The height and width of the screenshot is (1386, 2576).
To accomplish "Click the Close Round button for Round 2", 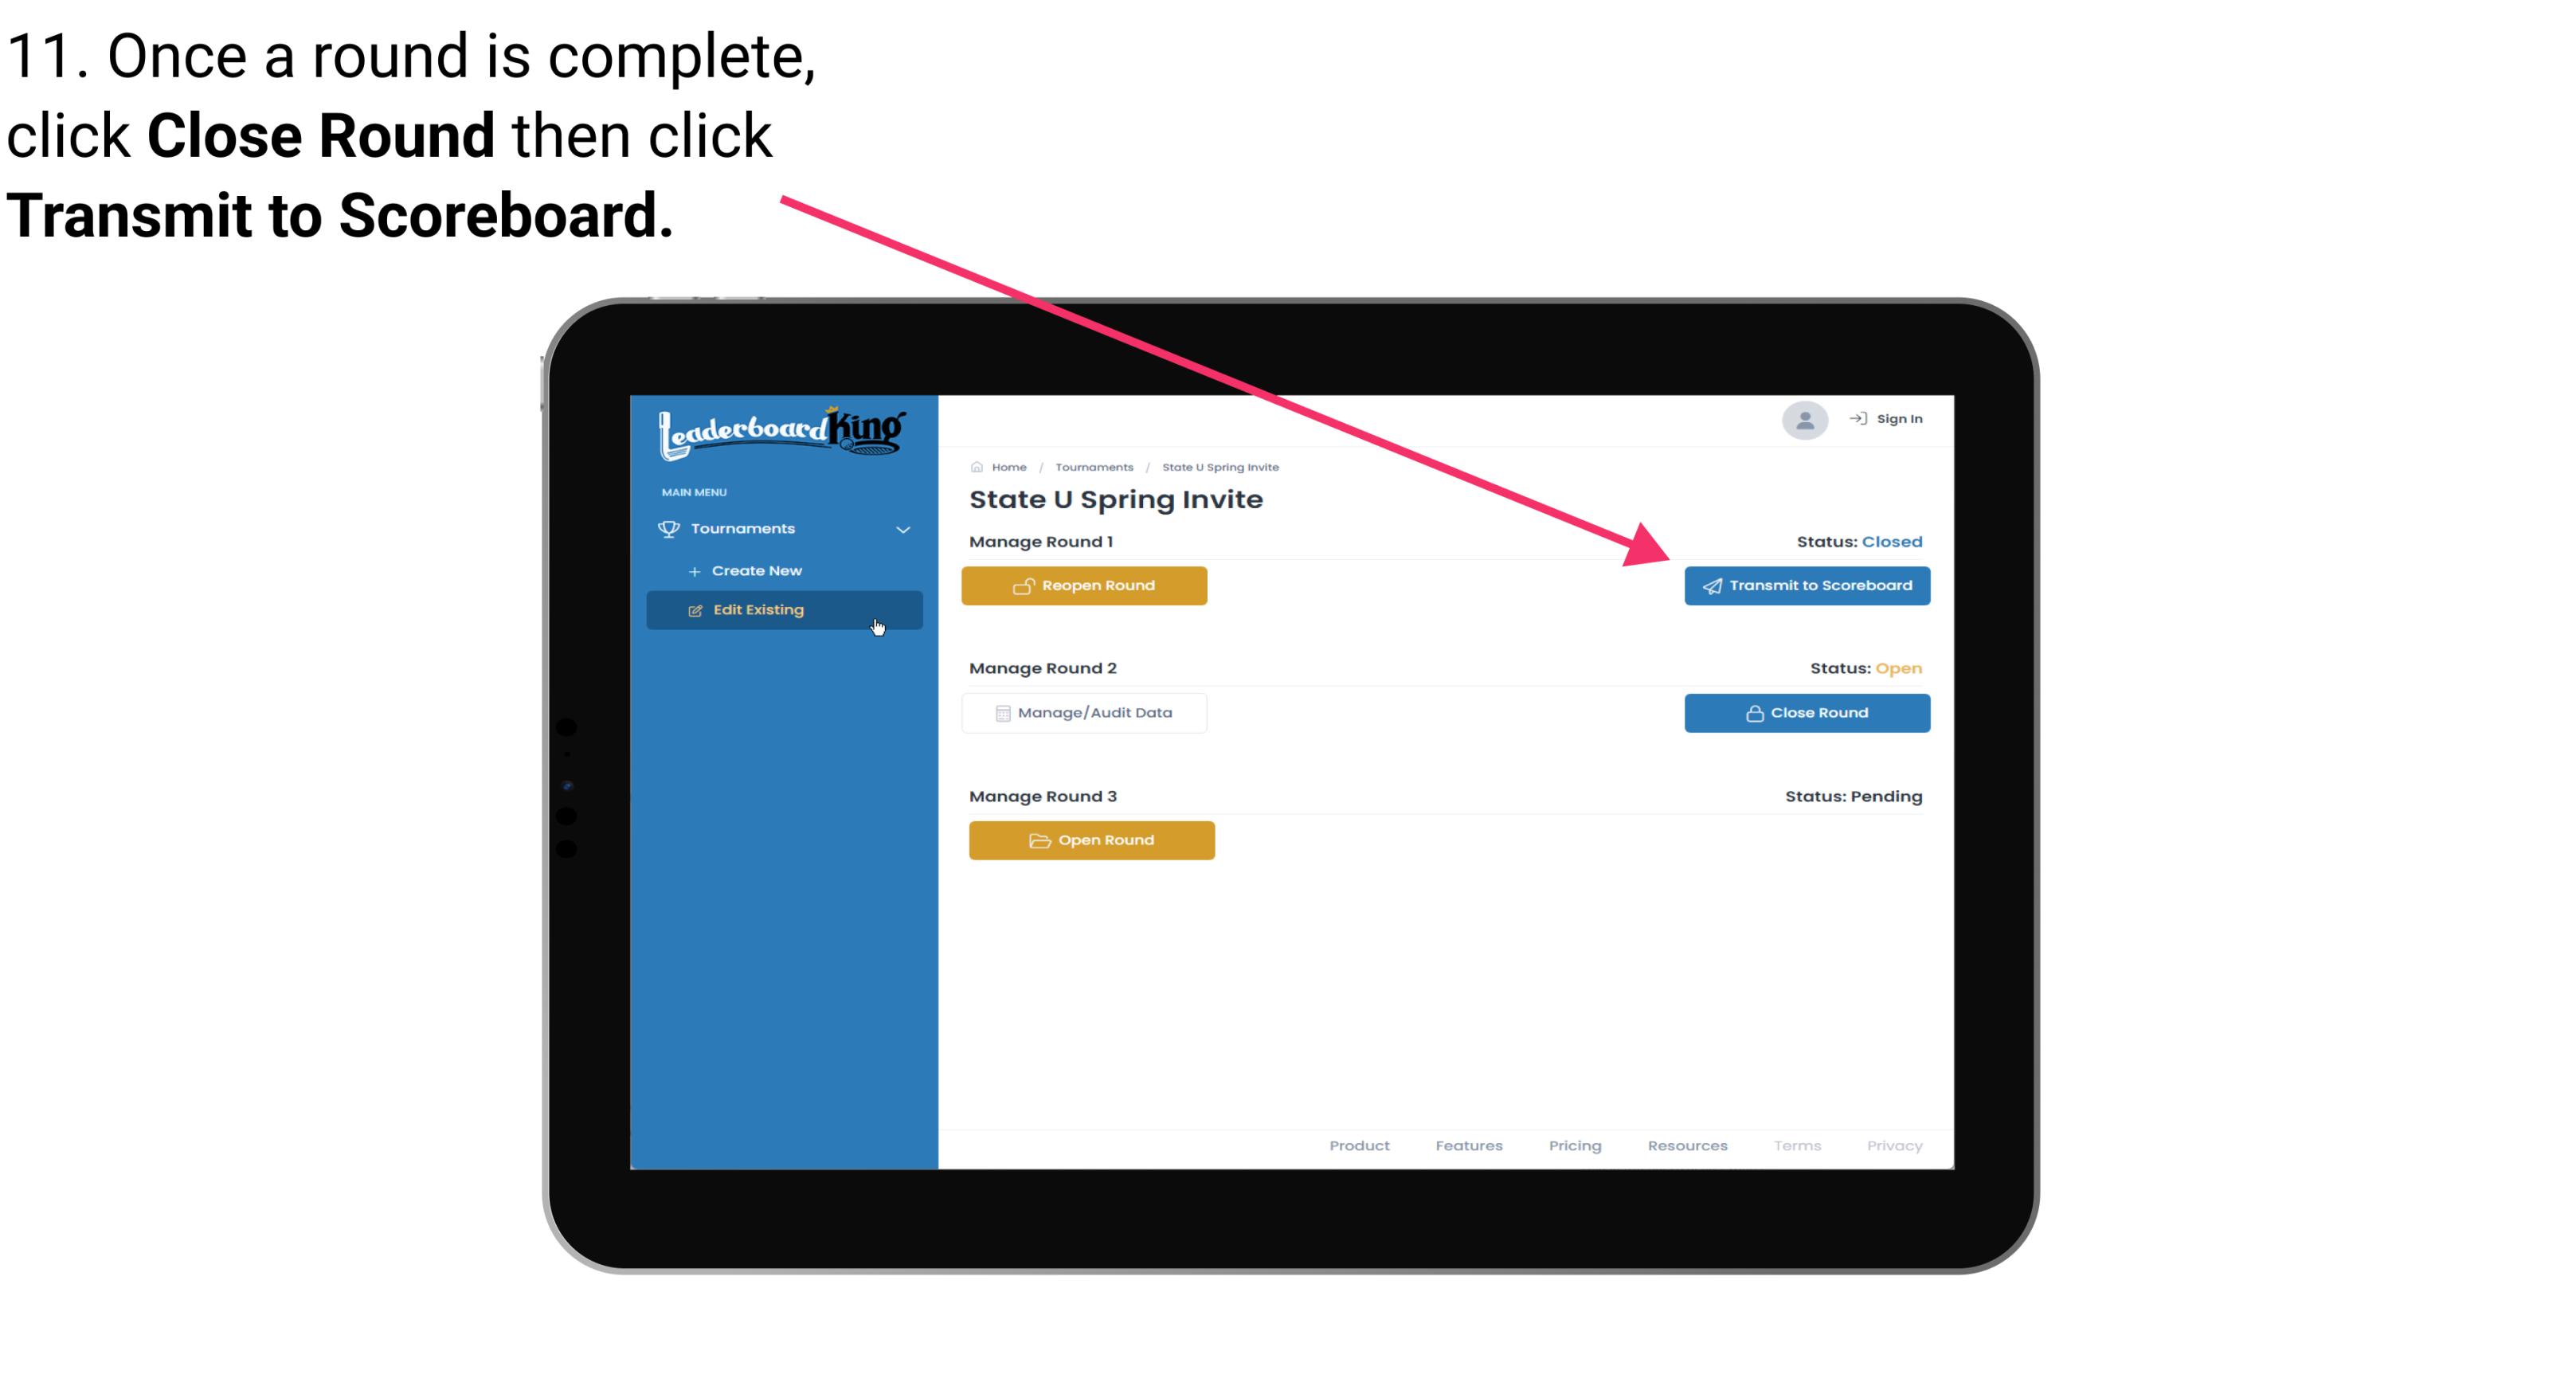I will point(1807,712).
